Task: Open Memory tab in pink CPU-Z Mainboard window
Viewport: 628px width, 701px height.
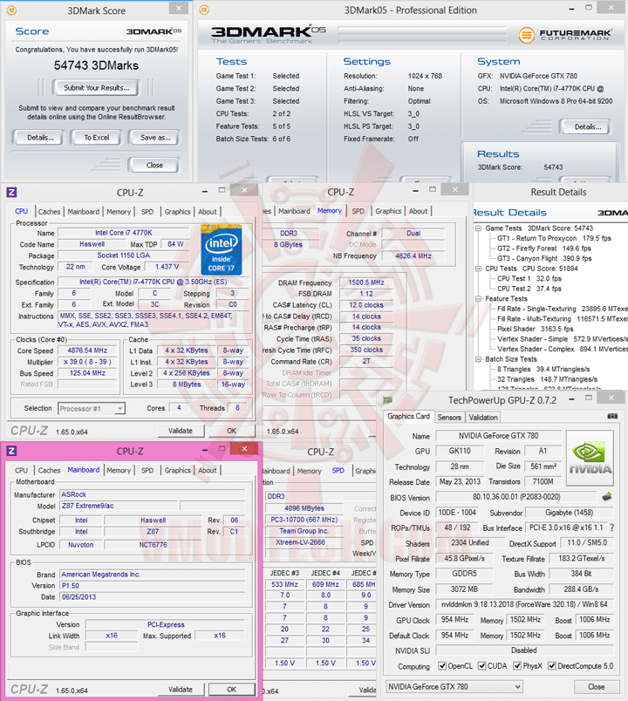Action: pyautogui.click(x=118, y=470)
